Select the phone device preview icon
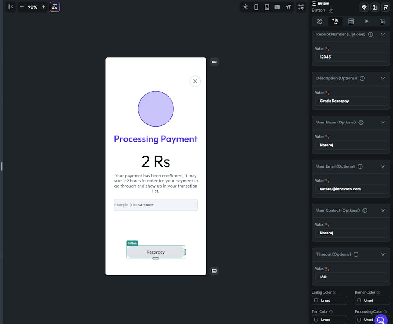393x324 pixels. point(256,7)
